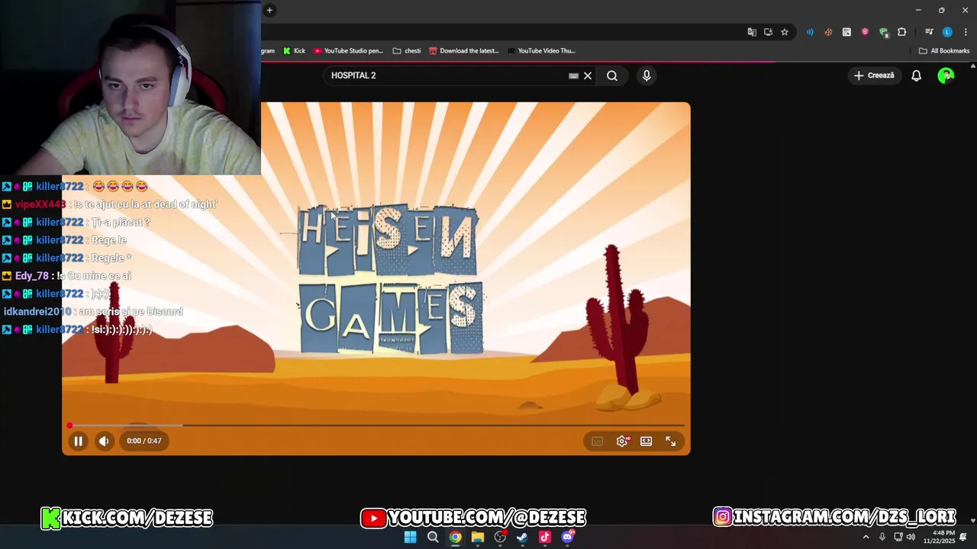The width and height of the screenshot is (977, 549).
Task: Open the Kick bookmark
Action: (294, 51)
